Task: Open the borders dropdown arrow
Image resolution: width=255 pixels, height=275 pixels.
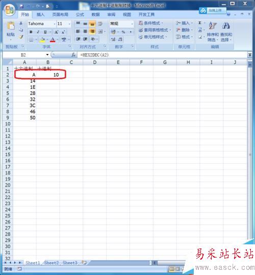Action: click(36, 39)
